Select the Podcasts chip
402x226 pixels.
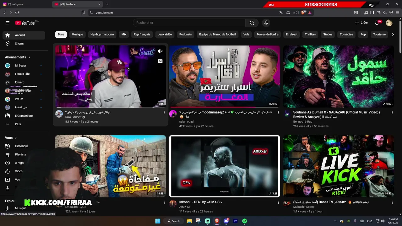tap(185, 35)
